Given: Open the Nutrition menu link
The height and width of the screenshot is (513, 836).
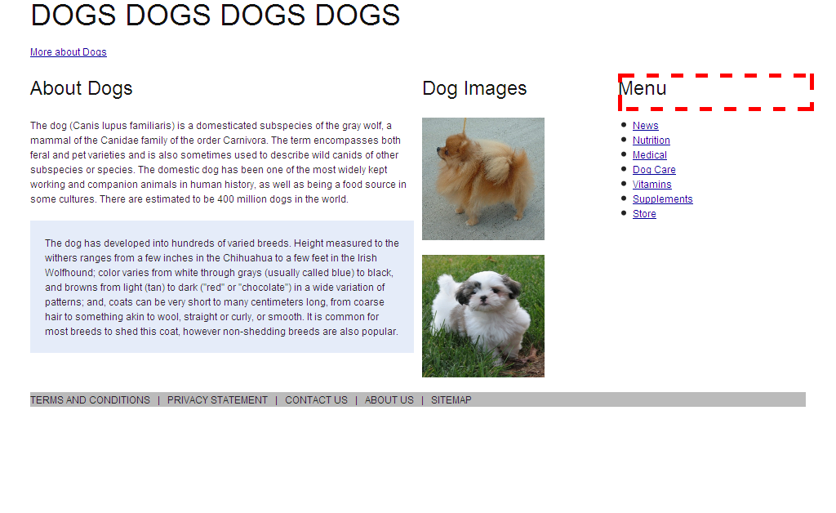Looking at the screenshot, I should click(x=651, y=141).
